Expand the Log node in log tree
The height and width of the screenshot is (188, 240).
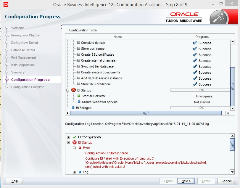[x=74, y=172]
